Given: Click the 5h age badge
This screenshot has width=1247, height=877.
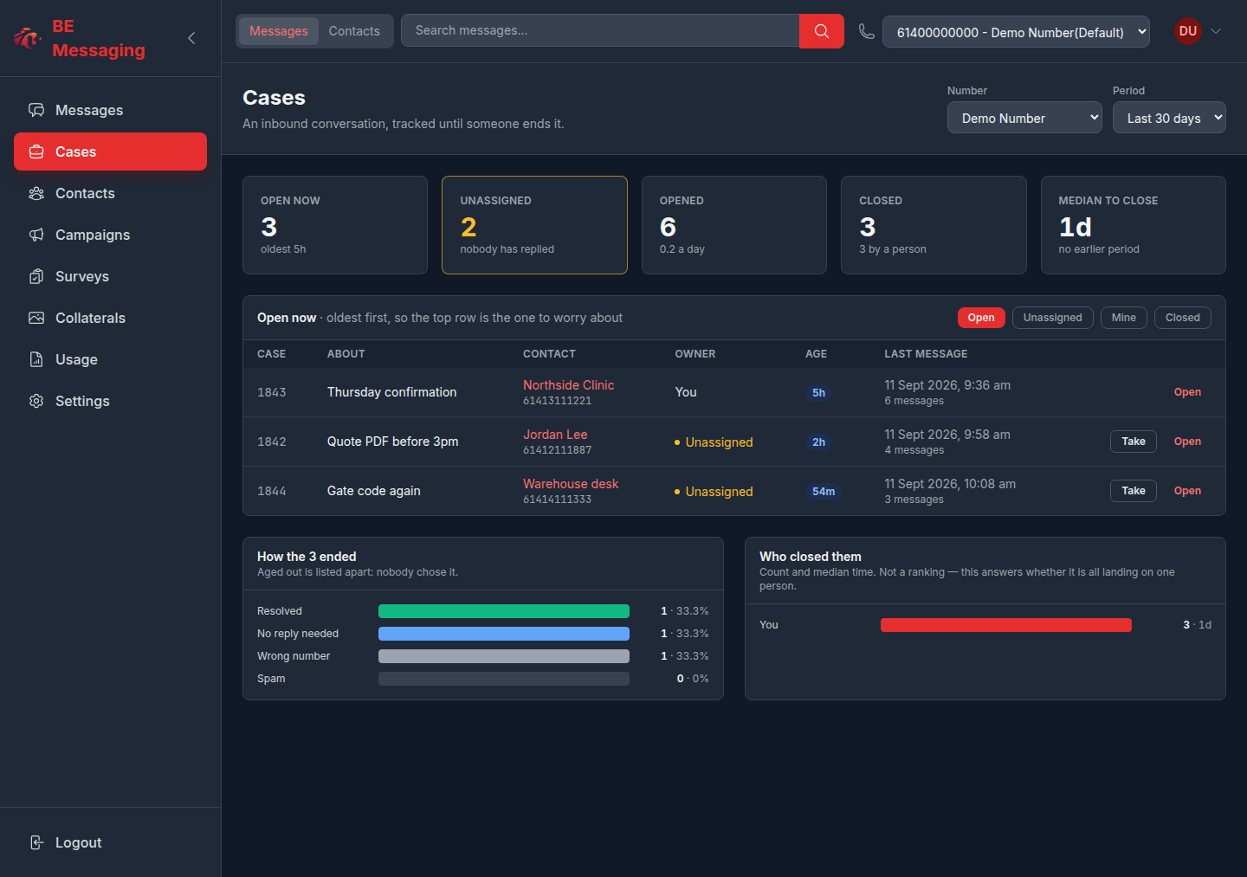Looking at the screenshot, I should 818,393.
